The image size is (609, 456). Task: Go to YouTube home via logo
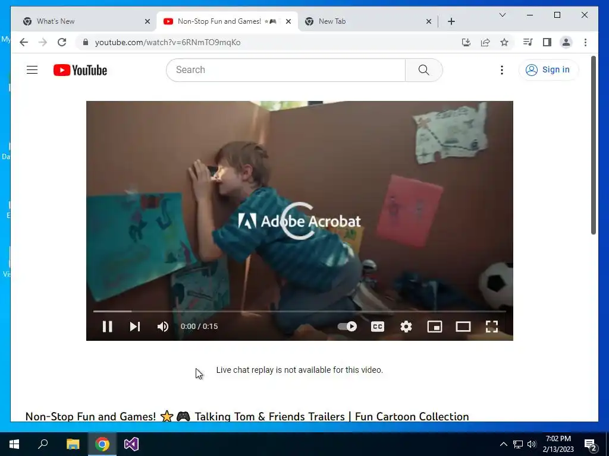coord(80,70)
